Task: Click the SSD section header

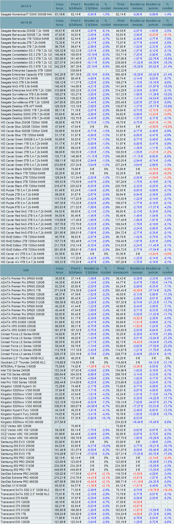Action: 26,270
